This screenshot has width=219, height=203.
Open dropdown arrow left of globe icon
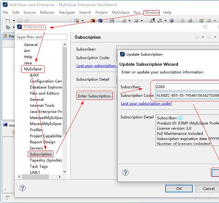click(x=166, y=21)
